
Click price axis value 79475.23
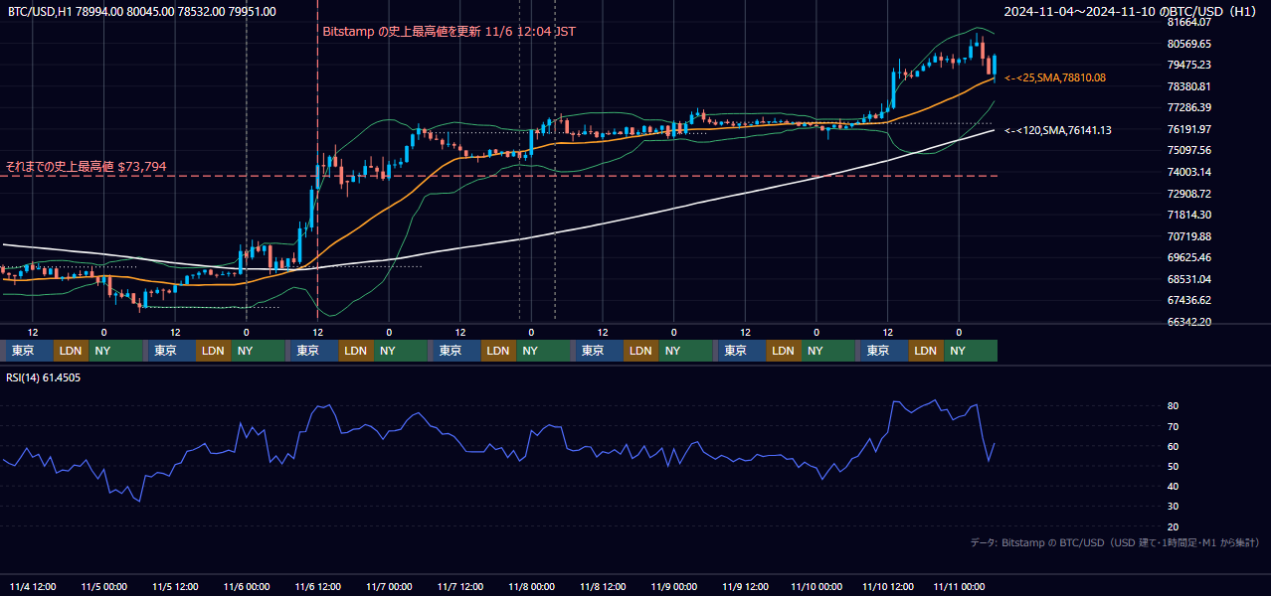pos(1189,65)
